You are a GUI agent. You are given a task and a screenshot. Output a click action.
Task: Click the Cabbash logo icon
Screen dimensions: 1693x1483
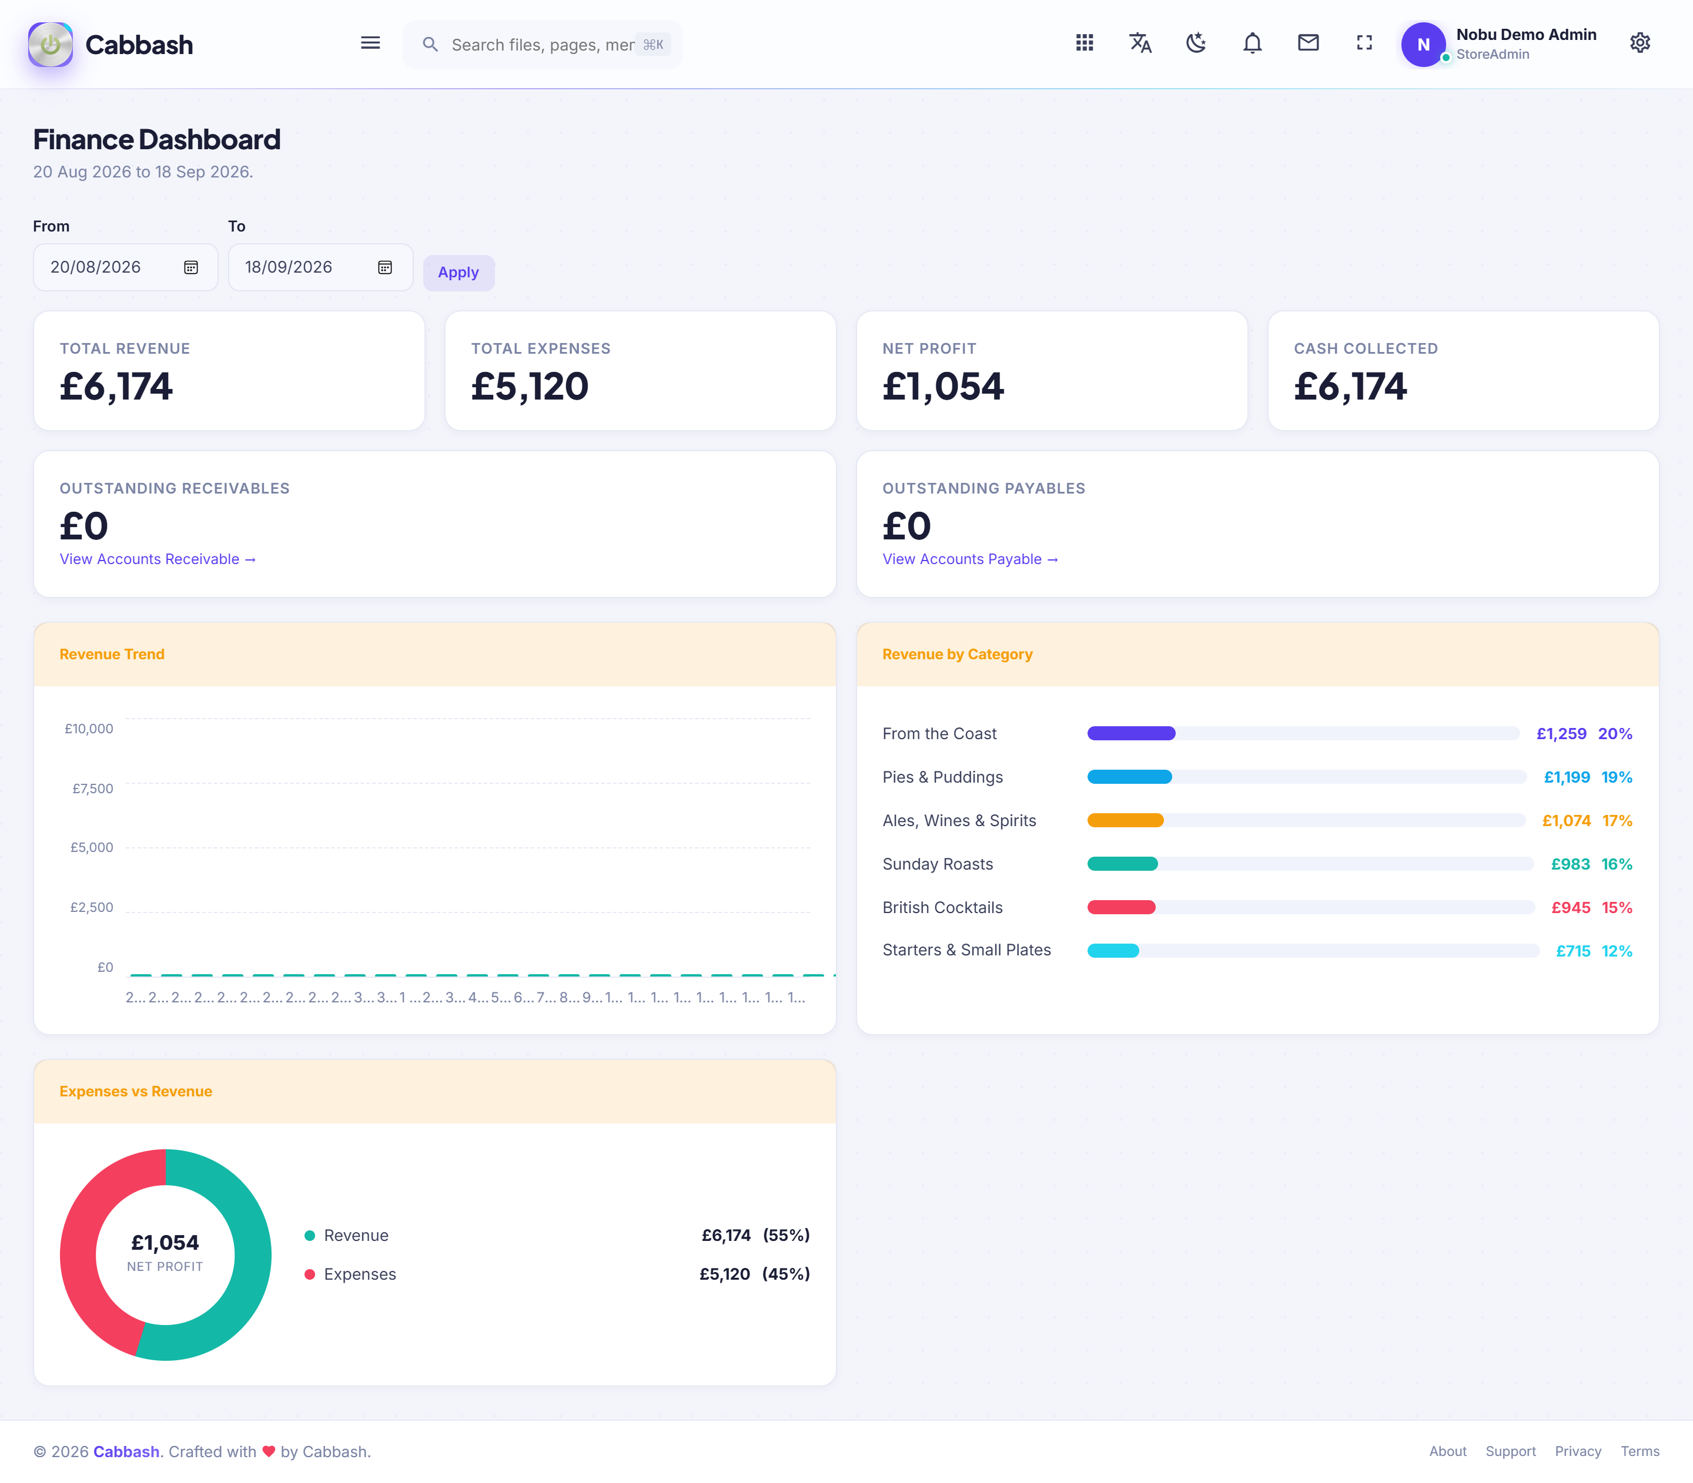click(x=51, y=44)
